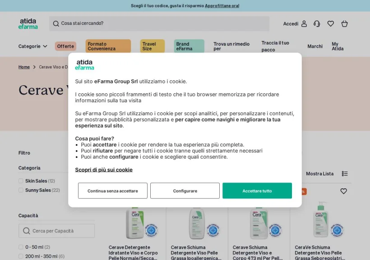Click the search magnifier icon in header
Image resolution: width=370 pixels, height=260 pixels.
pyautogui.click(x=56, y=23)
